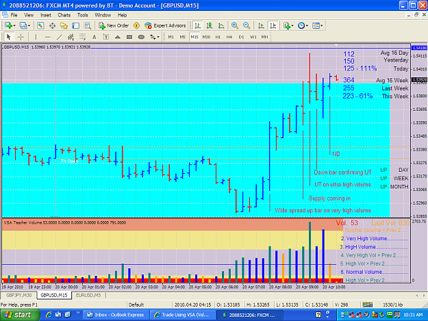The width and height of the screenshot is (428, 321).
Task: Open the Insert menu
Action: [x=46, y=15]
